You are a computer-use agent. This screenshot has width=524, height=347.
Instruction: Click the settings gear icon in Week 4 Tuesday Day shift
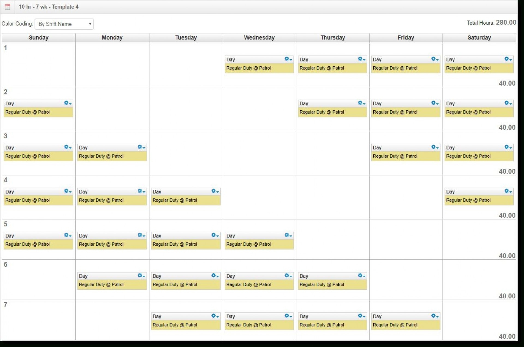coord(212,191)
